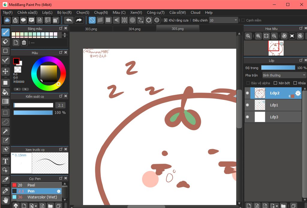Select the Eyedropper tool
The width and height of the screenshot is (307, 208).
click(x=5, y=191)
